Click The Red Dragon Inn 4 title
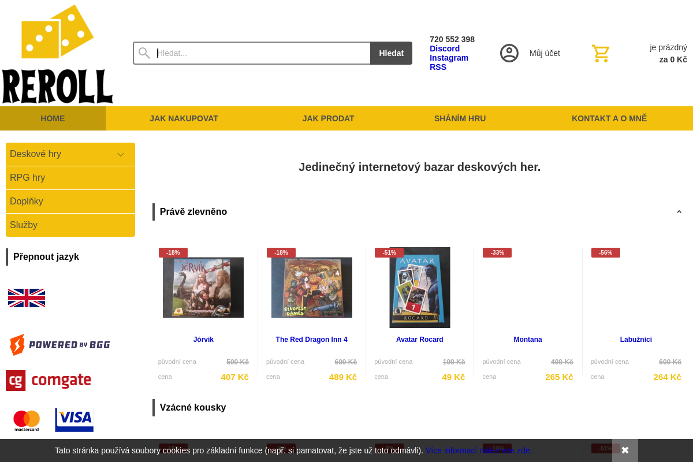The width and height of the screenshot is (693, 462). 312,340
